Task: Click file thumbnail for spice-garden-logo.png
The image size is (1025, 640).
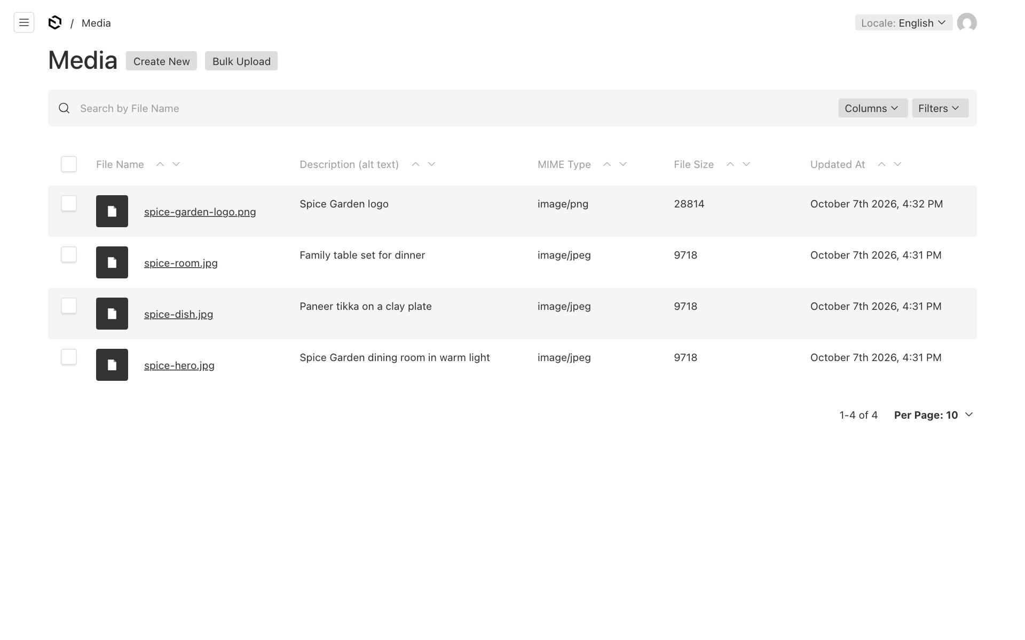Action: pyautogui.click(x=112, y=211)
